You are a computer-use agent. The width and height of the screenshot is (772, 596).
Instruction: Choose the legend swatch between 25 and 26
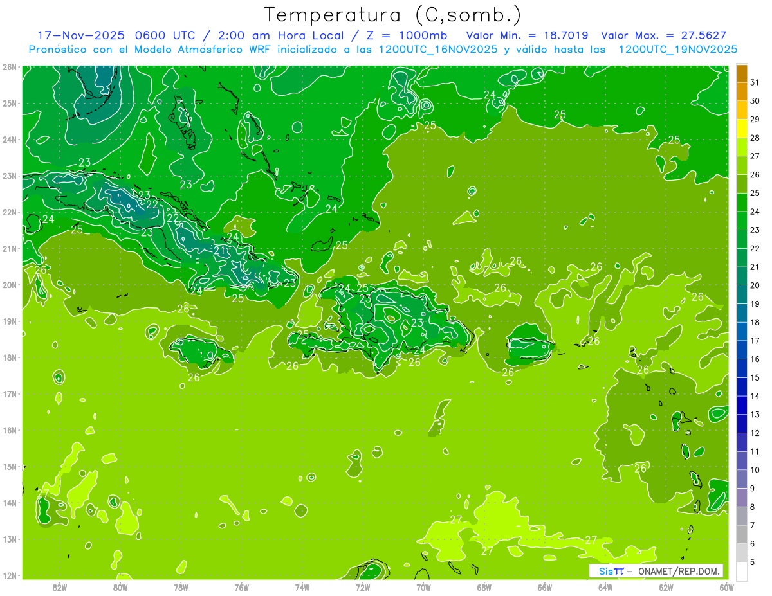pyautogui.click(x=742, y=184)
